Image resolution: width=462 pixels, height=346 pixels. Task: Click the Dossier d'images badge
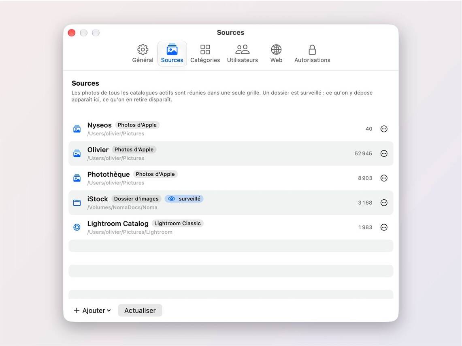pos(136,199)
